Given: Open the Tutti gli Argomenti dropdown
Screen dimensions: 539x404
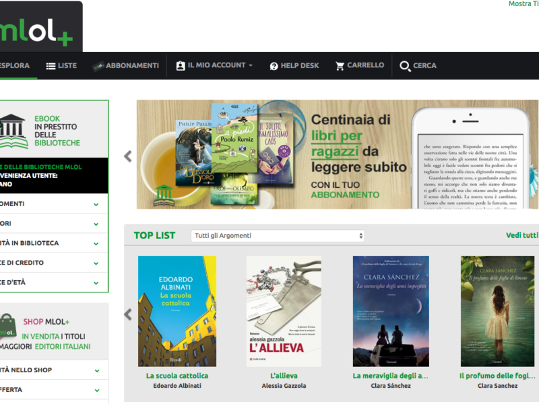Looking at the screenshot, I should [x=278, y=236].
